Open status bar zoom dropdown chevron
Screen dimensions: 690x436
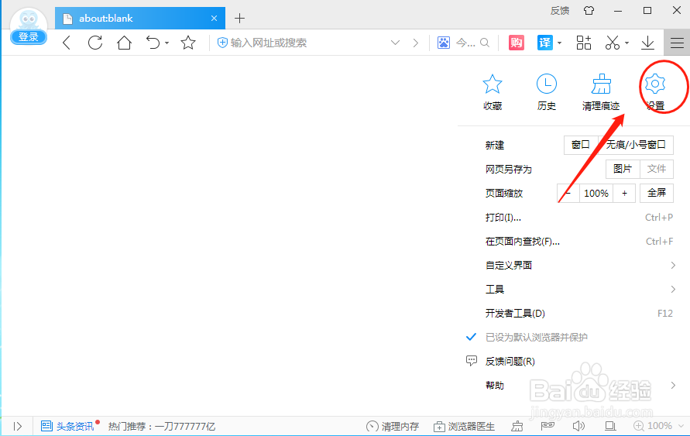(681, 426)
